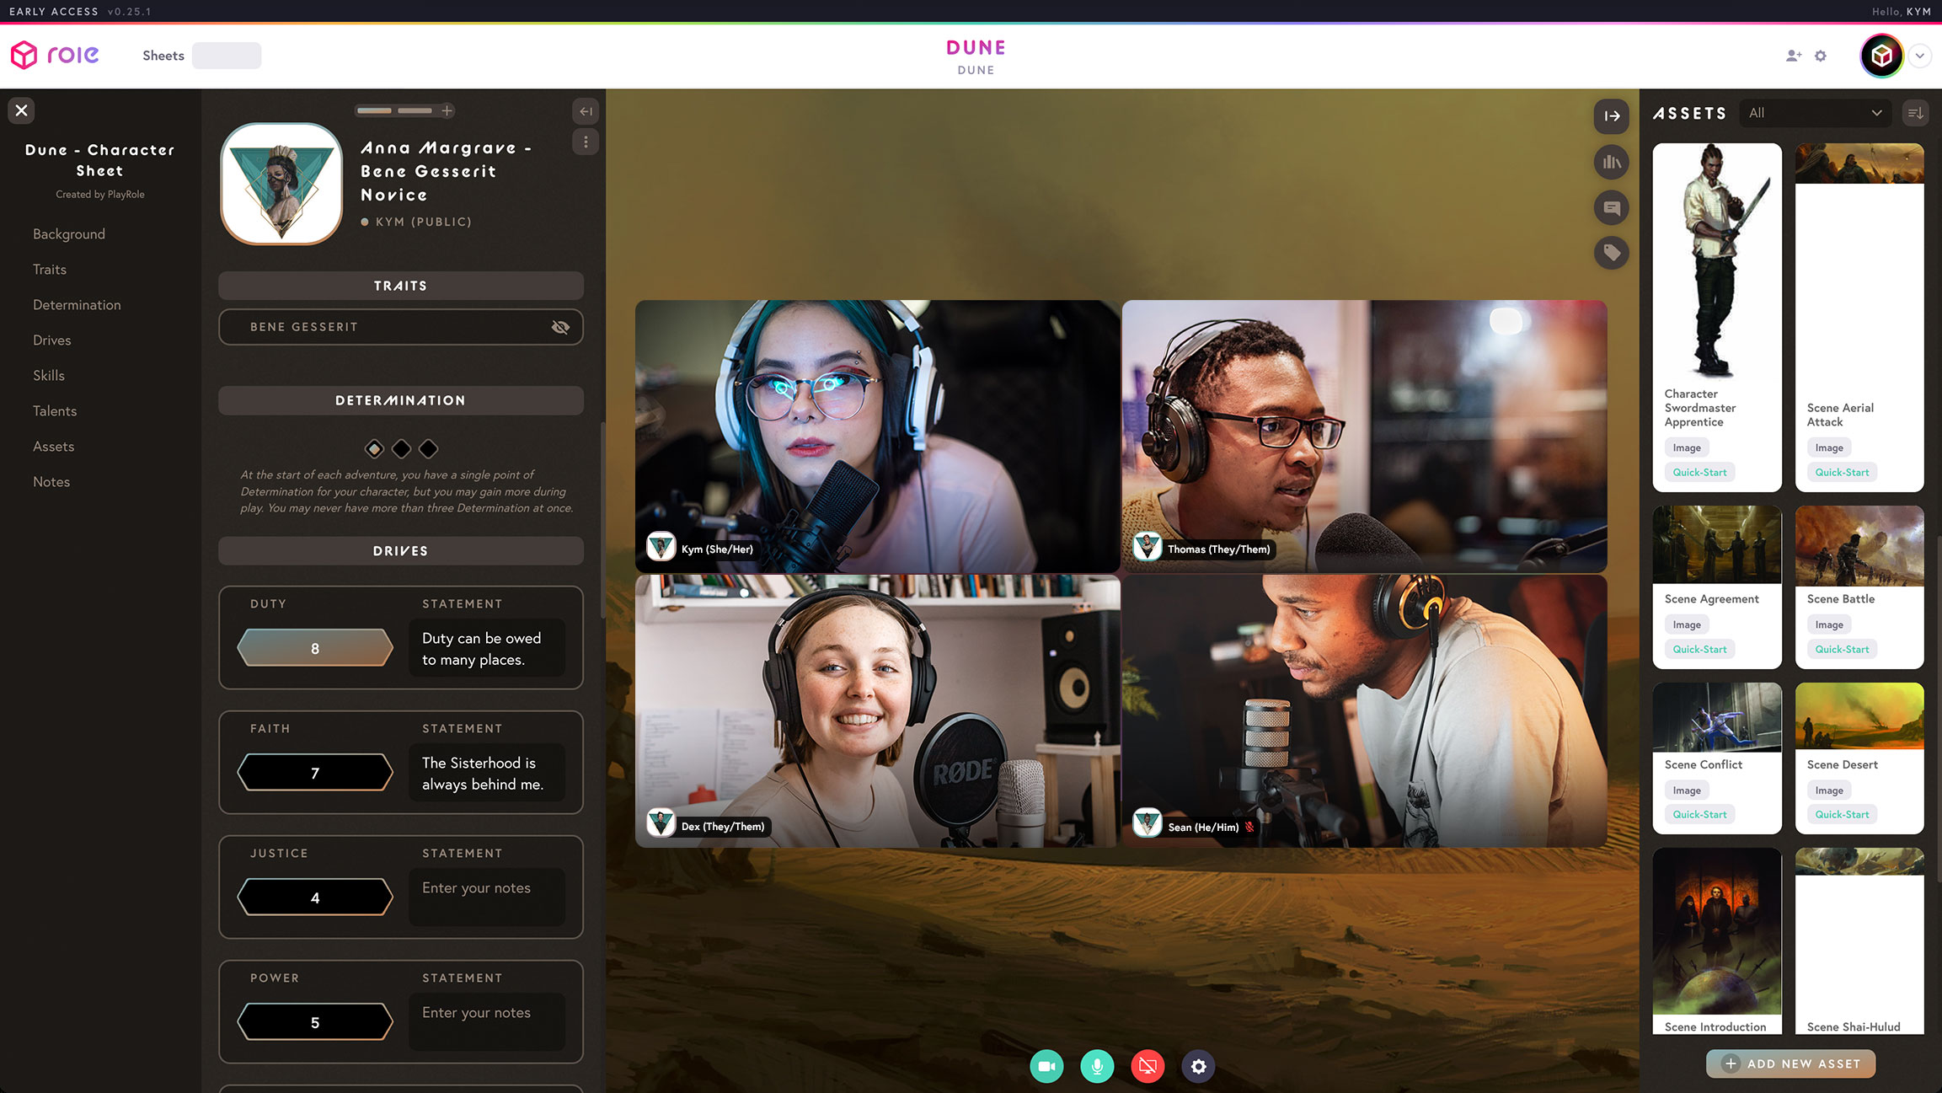Open character sheet three-dot menu

pos(586,142)
